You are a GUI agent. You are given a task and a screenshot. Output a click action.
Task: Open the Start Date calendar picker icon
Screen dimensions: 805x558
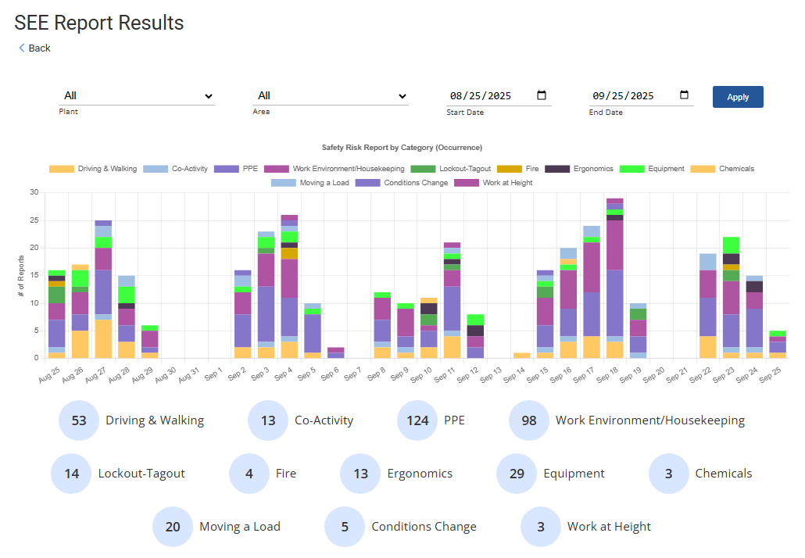coord(542,95)
